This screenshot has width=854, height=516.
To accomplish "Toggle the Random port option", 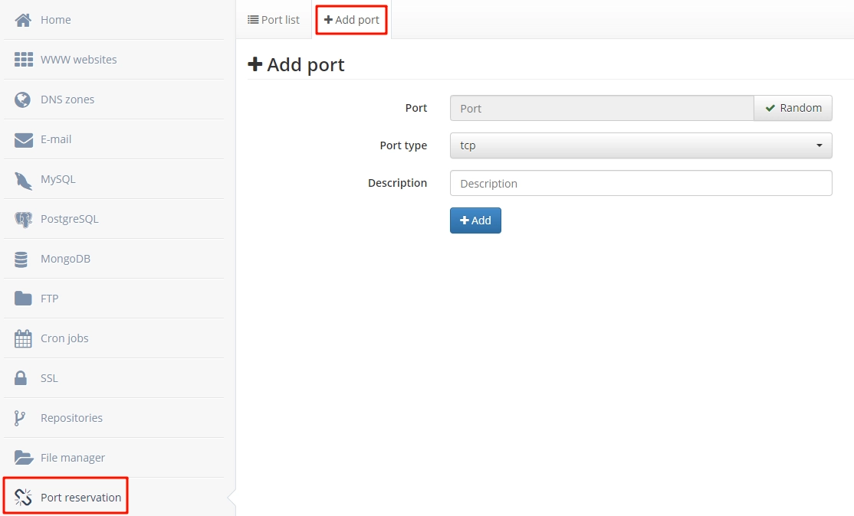I will point(793,108).
